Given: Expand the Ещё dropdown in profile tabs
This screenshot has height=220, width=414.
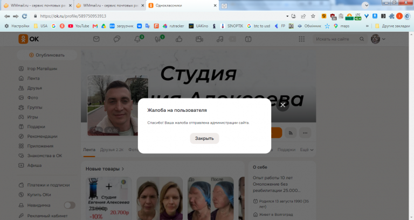Looking at the screenshot, I should coord(307,150).
